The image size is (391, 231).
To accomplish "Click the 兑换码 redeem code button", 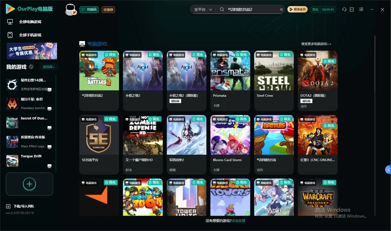I will 89,10.
